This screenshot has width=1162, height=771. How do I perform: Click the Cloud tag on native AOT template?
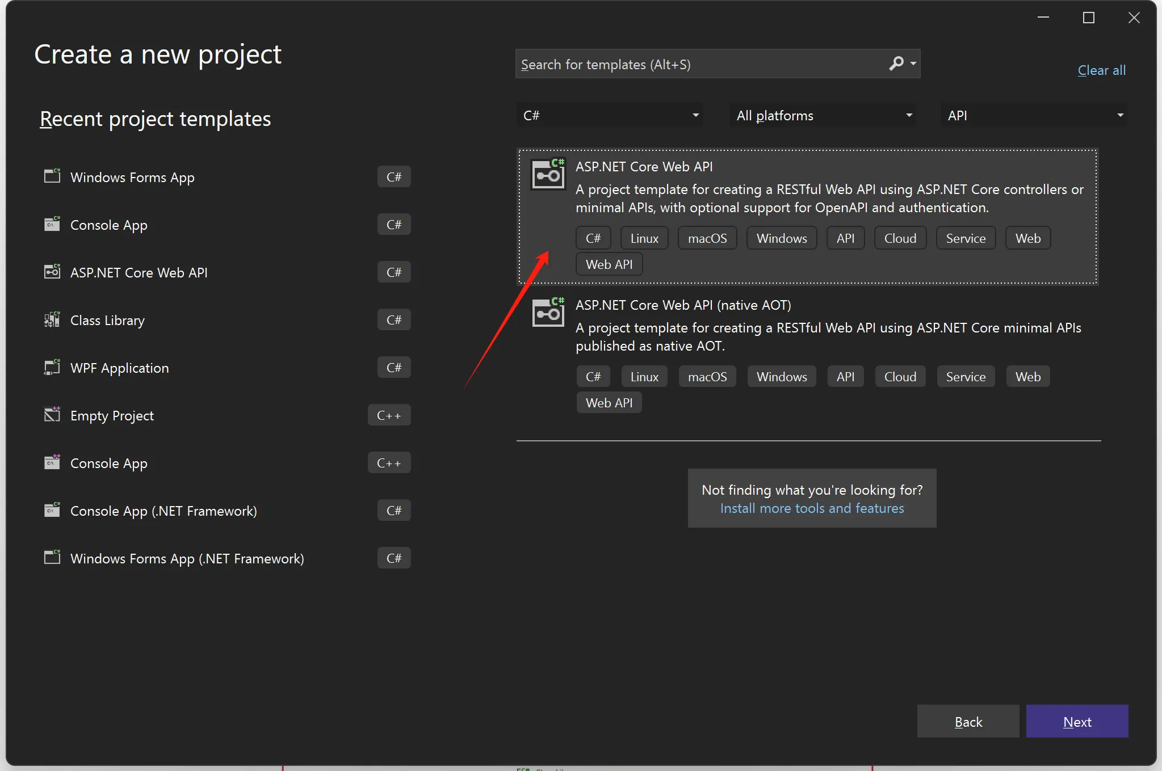pos(900,377)
